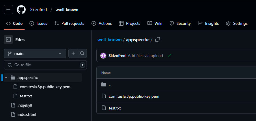The image size is (256, 121).
Task: Copy the path with the copy icon
Action: (x=158, y=39)
